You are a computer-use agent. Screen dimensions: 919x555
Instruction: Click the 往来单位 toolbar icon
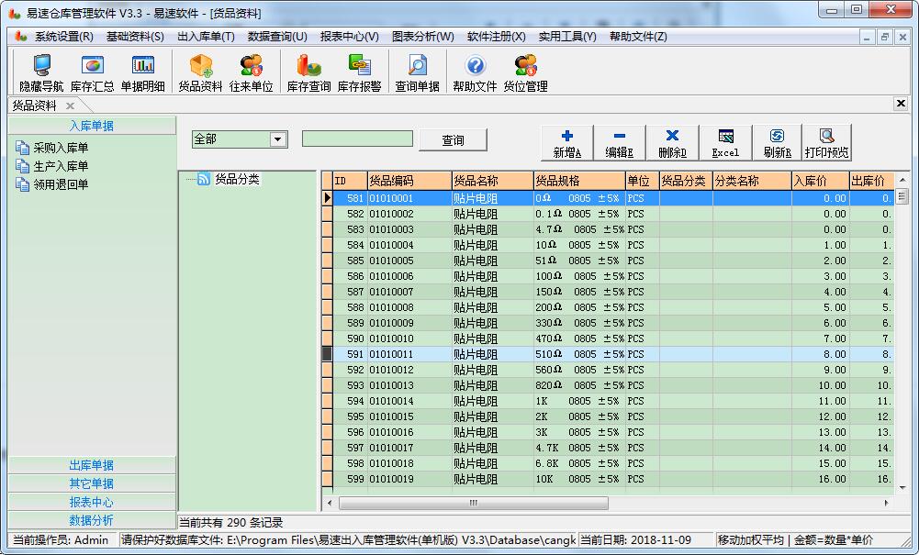(251, 72)
